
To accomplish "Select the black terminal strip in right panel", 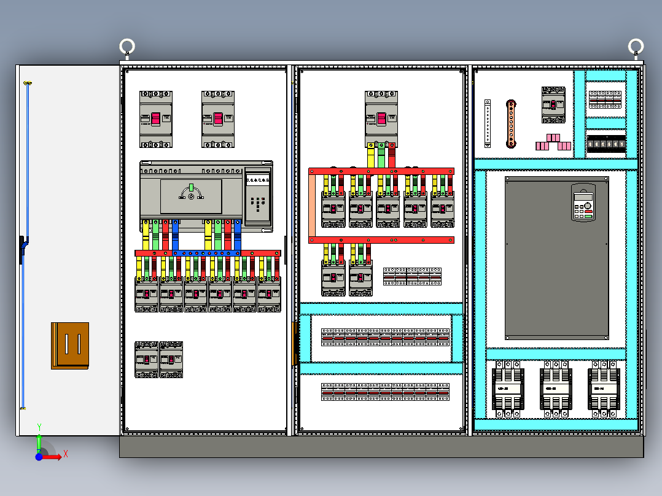I will [x=606, y=144].
